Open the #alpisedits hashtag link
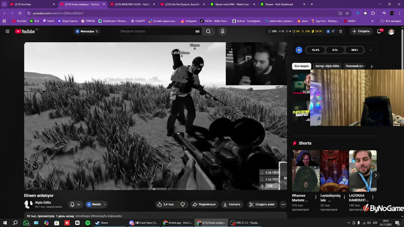 point(115,216)
